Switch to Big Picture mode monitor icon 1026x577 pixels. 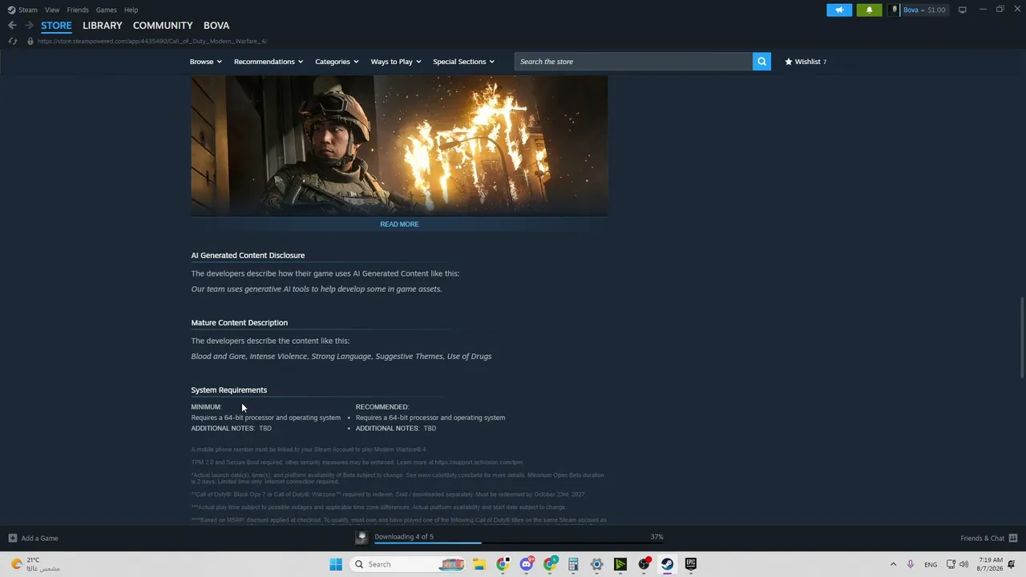pyautogui.click(x=962, y=10)
